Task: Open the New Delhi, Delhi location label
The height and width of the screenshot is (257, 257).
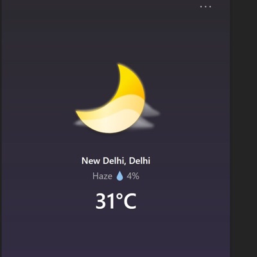Action: point(116,161)
